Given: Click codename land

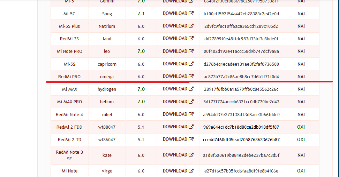Looking at the screenshot, I should [x=107, y=39].
